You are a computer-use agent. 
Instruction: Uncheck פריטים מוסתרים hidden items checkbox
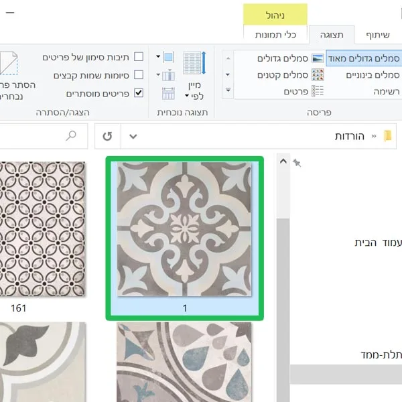click(139, 93)
